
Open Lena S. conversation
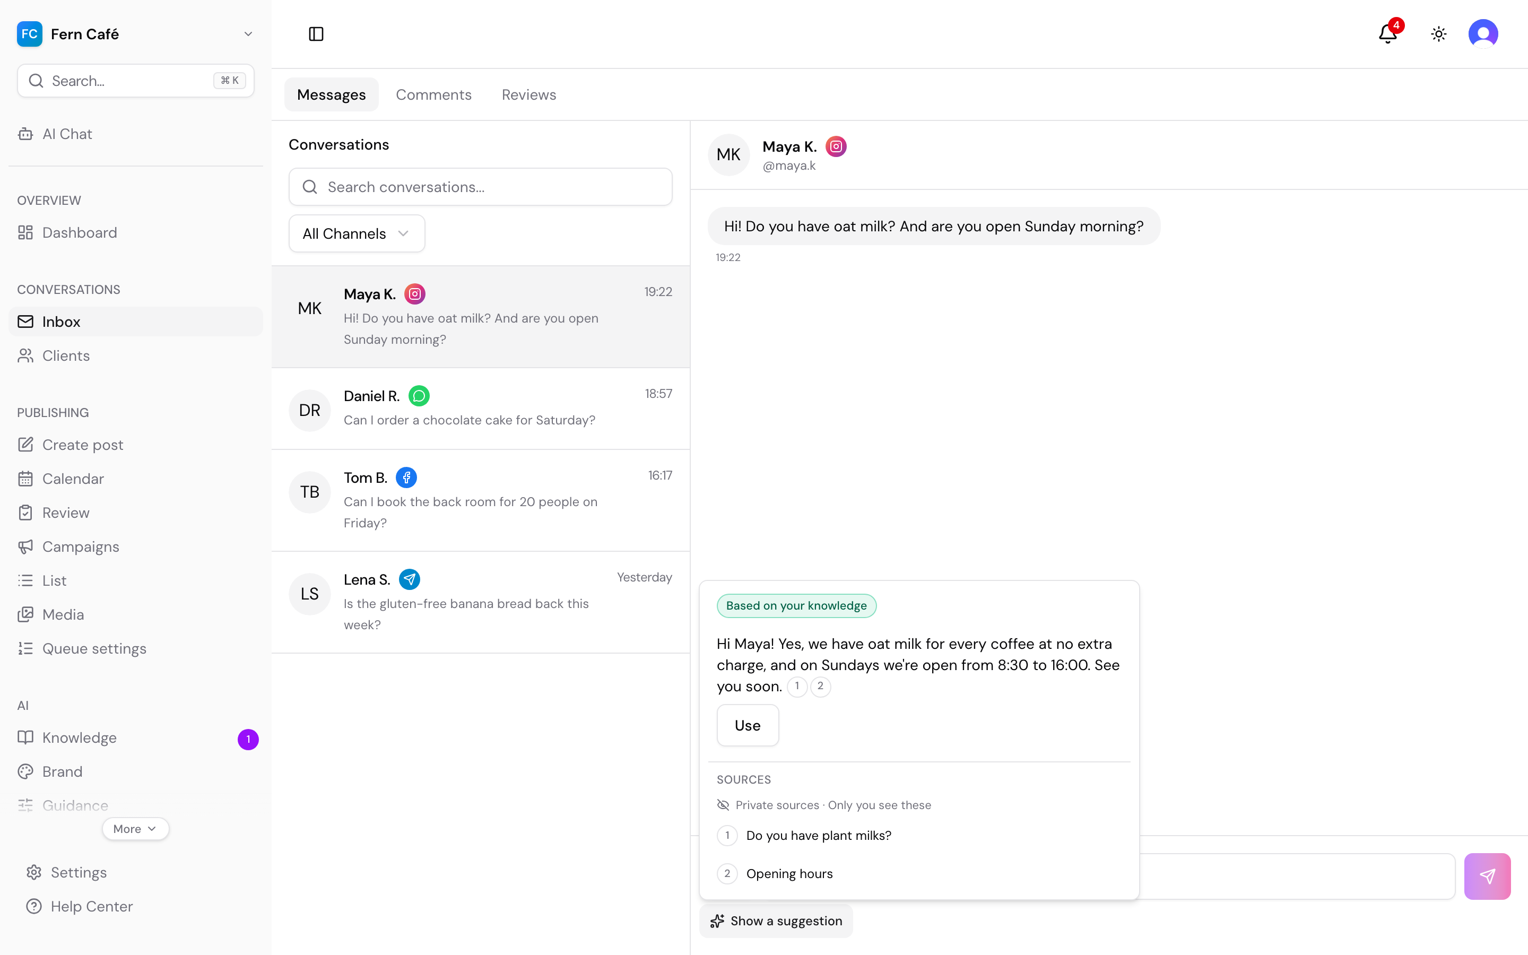[481, 602]
